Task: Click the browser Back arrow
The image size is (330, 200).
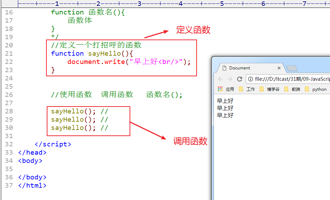Action: point(220,79)
